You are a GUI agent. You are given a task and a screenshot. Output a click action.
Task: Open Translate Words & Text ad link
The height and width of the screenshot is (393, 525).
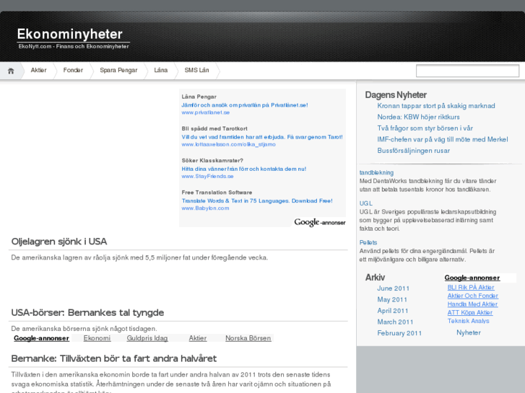click(x=257, y=200)
